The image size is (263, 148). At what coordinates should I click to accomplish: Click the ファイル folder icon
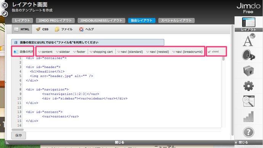pyautogui.click(x=57, y=29)
